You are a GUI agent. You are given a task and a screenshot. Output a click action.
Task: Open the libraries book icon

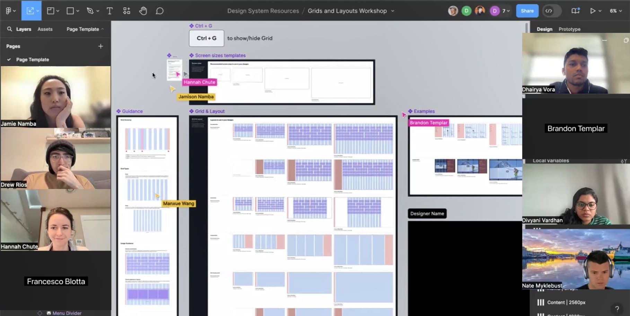pyautogui.click(x=575, y=11)
